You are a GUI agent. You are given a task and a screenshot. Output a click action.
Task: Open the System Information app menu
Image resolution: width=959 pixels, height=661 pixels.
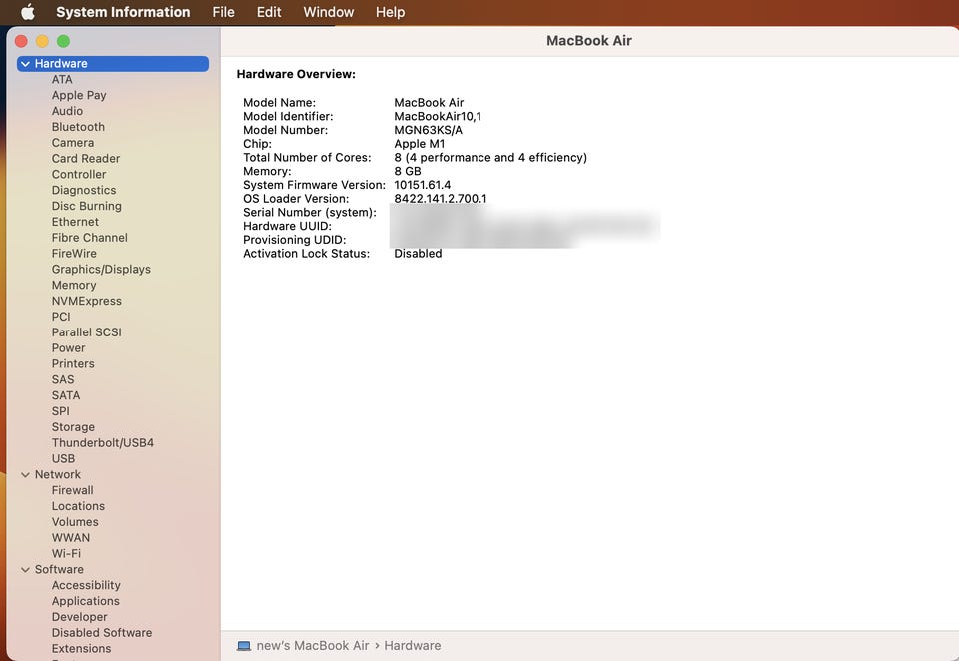pyautogui.click(x=123, y=12)
